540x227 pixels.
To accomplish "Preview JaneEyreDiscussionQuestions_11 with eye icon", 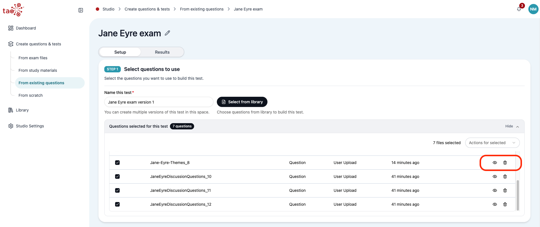I will [495, 190].
